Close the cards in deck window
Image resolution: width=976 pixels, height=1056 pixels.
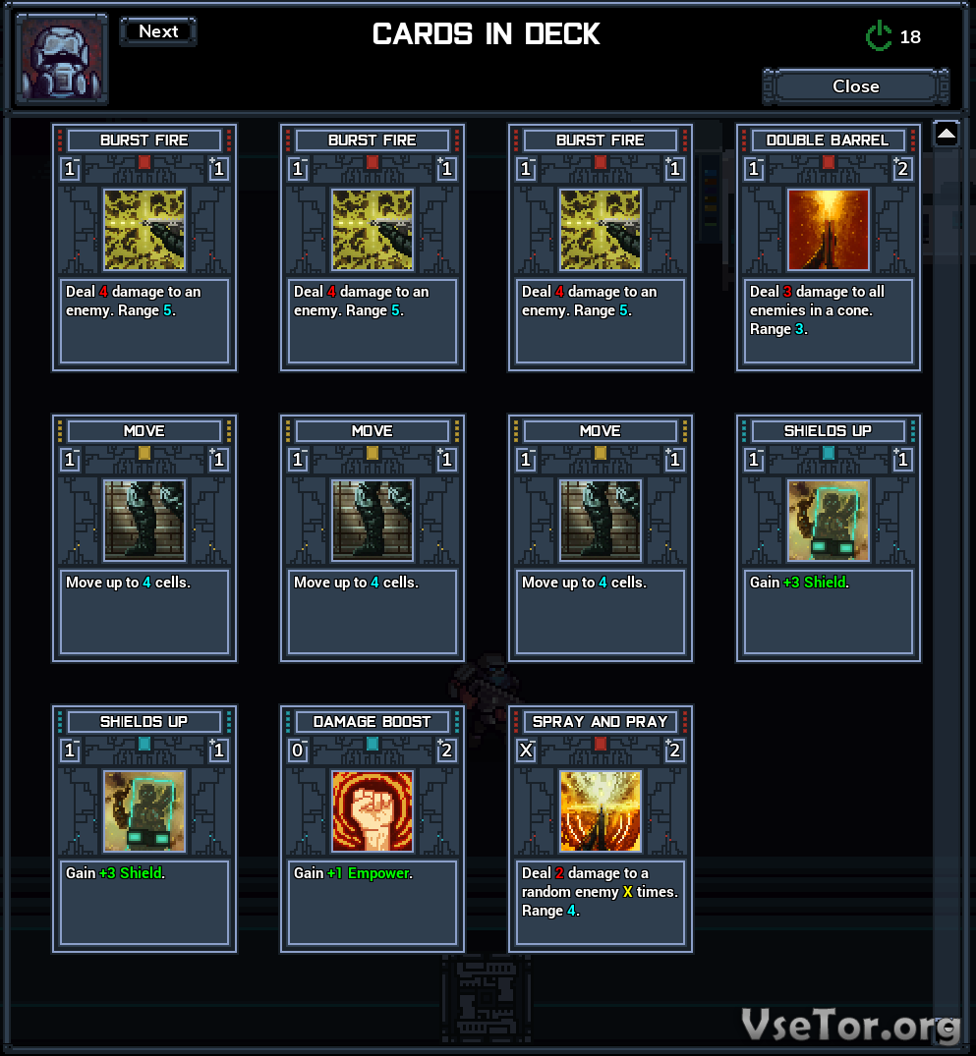855,86
